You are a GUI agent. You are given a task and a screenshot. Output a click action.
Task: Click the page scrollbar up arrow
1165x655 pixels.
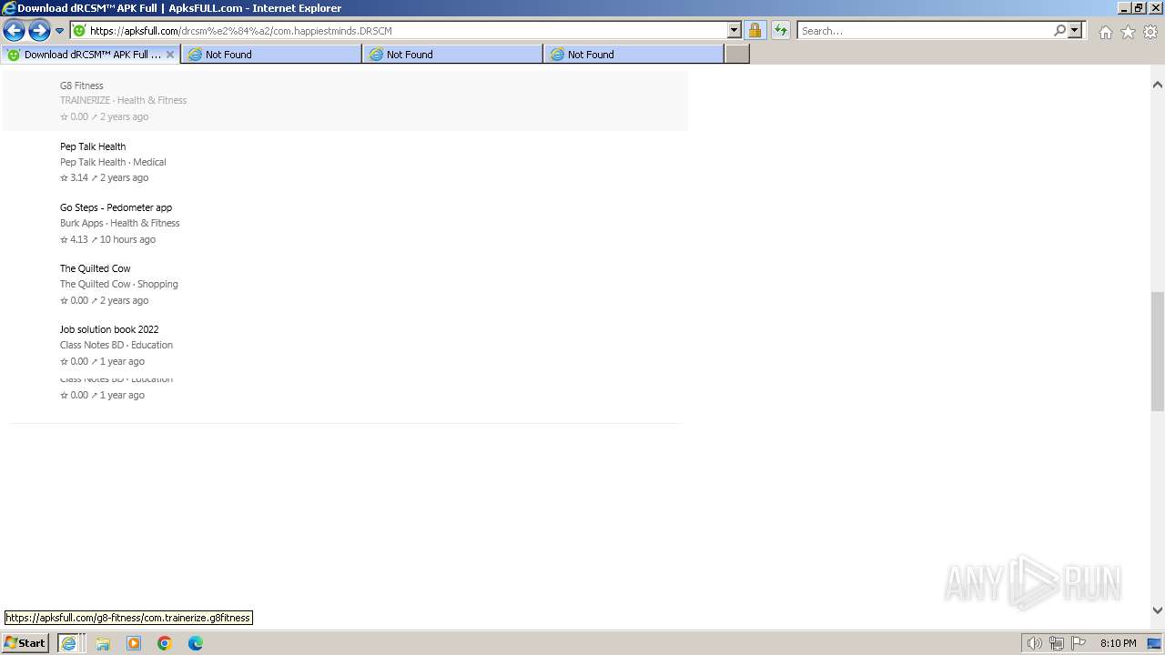[1158, 85]
